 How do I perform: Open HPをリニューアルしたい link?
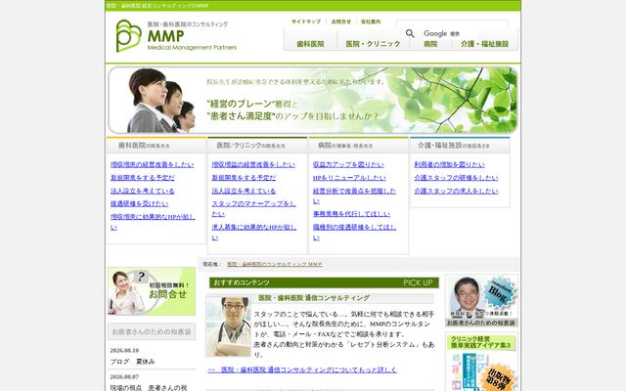point(349,178)
